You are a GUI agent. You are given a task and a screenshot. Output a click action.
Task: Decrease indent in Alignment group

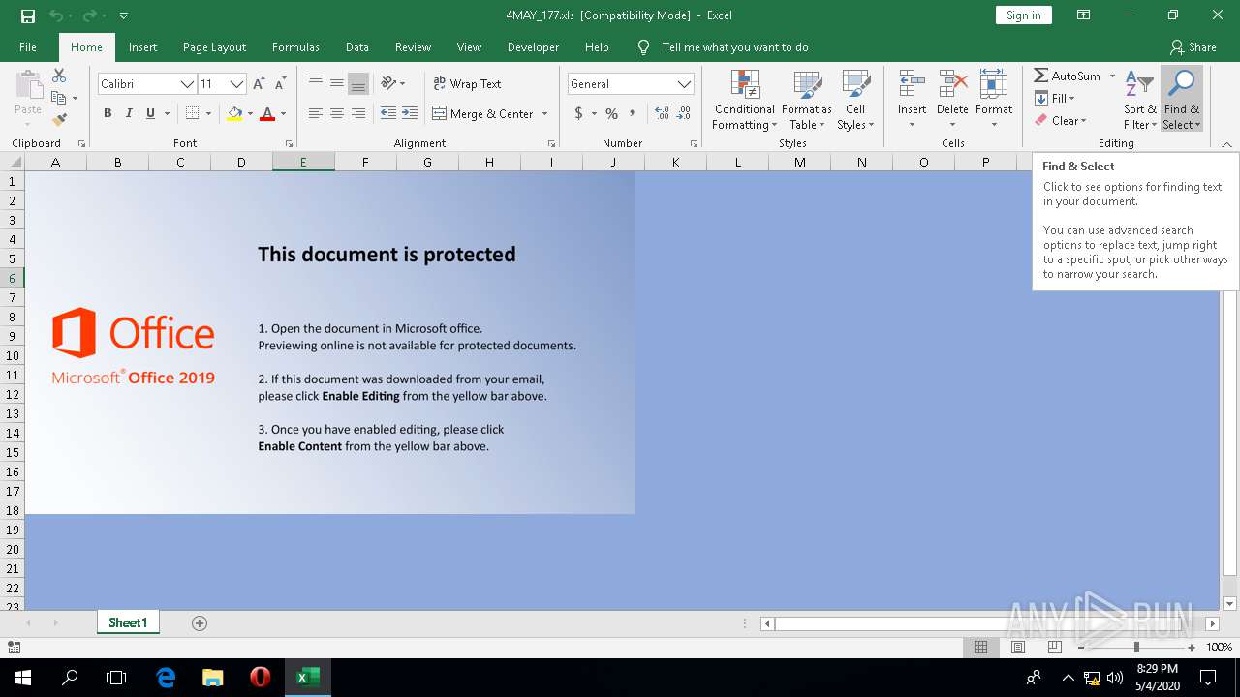pyautogui.click(x=387, y=113)
